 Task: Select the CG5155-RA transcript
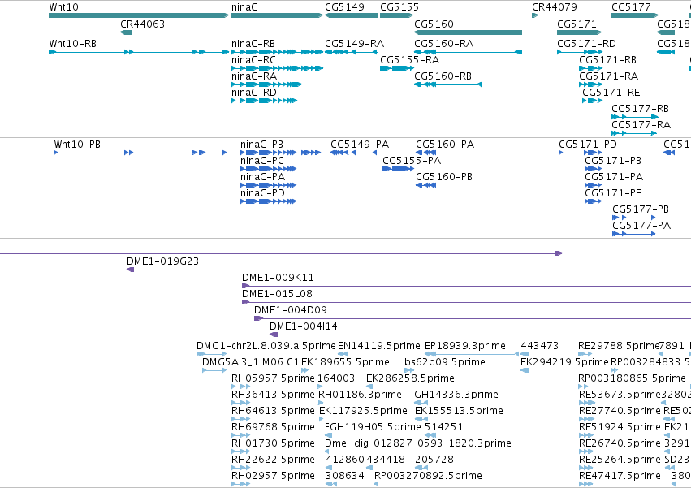point(396,68)
